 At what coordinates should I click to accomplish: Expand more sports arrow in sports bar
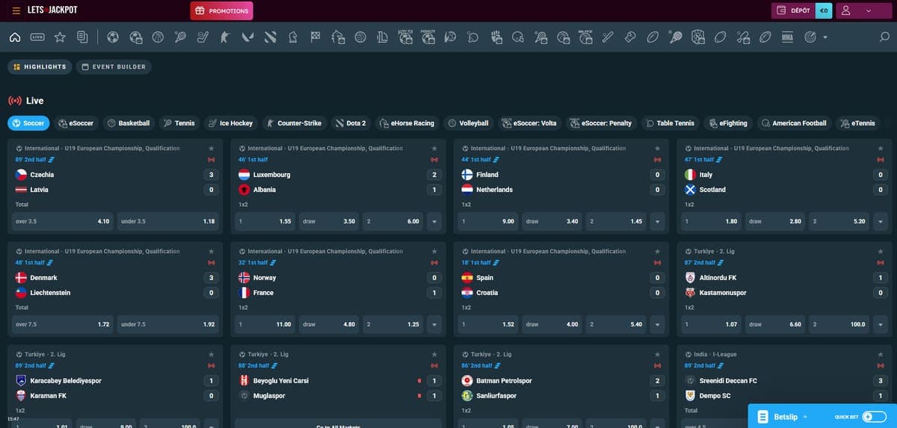click(825, 37)
